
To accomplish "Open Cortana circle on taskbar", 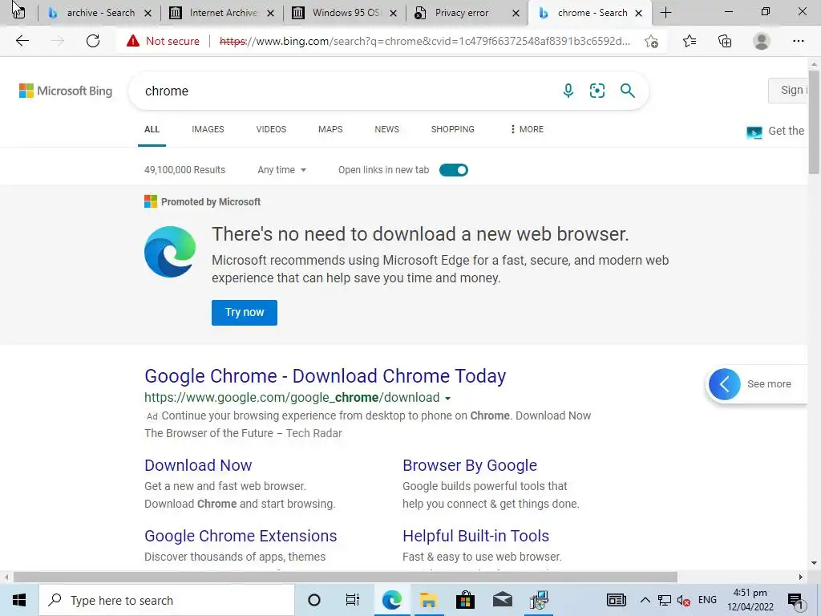I will point(314,600).
